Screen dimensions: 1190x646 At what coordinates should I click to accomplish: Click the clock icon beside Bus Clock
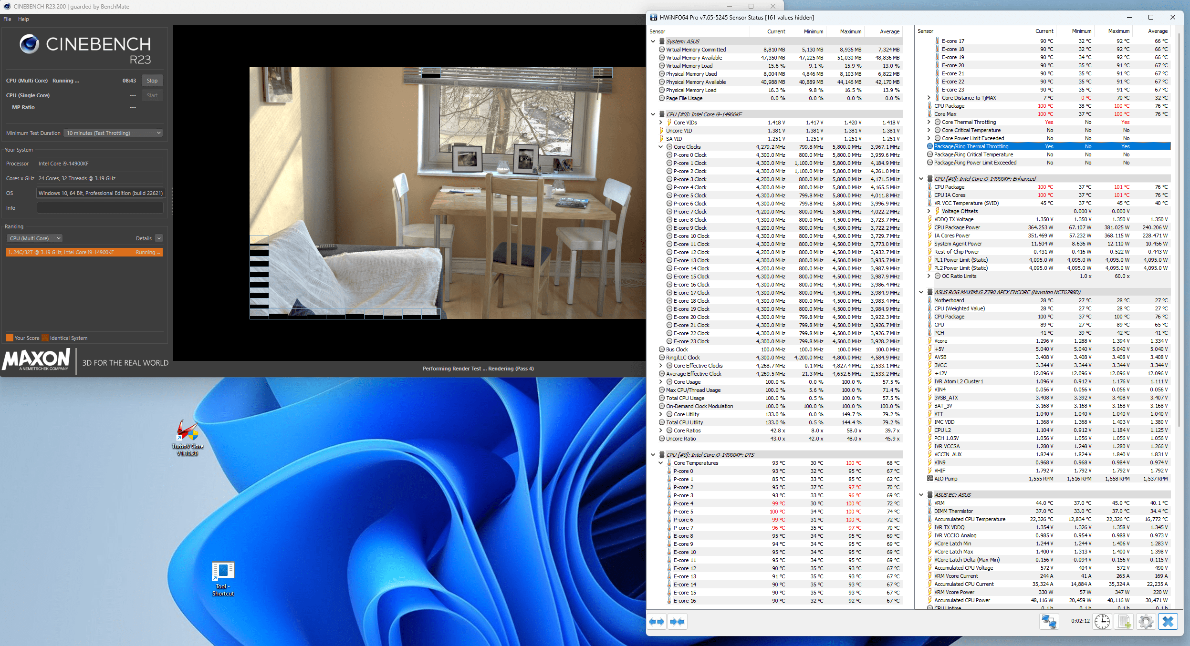tap(662, 349)
